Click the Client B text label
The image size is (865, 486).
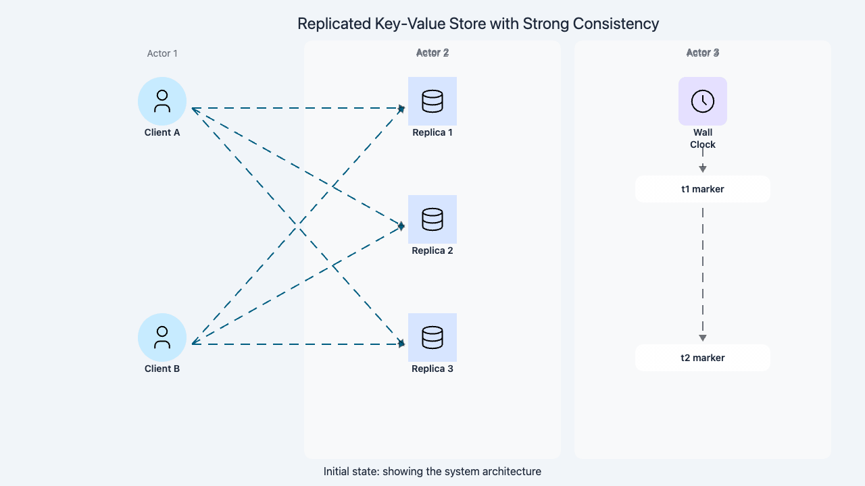coord(162,369)
